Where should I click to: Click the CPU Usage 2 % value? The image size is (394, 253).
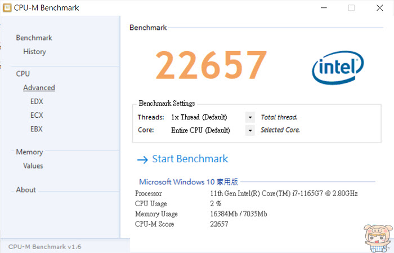pyautogui.click(x=216, y=203)
